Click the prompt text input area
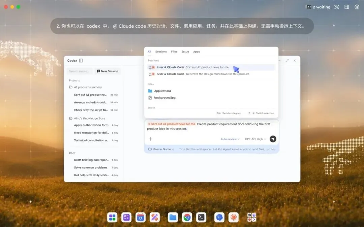The height and width of the screenshot is (227, 364). [x=211, y=126]
